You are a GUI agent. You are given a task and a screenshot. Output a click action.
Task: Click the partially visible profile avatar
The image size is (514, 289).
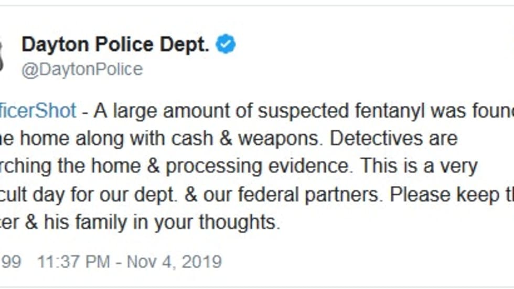tap(2, 55)
